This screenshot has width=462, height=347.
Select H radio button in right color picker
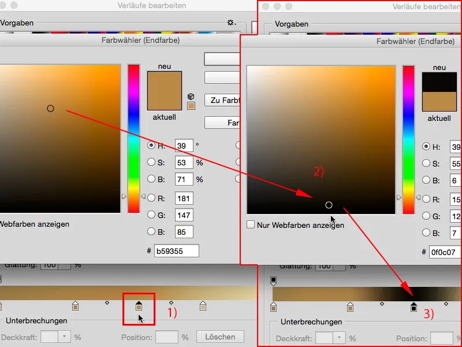pos(426,147)
